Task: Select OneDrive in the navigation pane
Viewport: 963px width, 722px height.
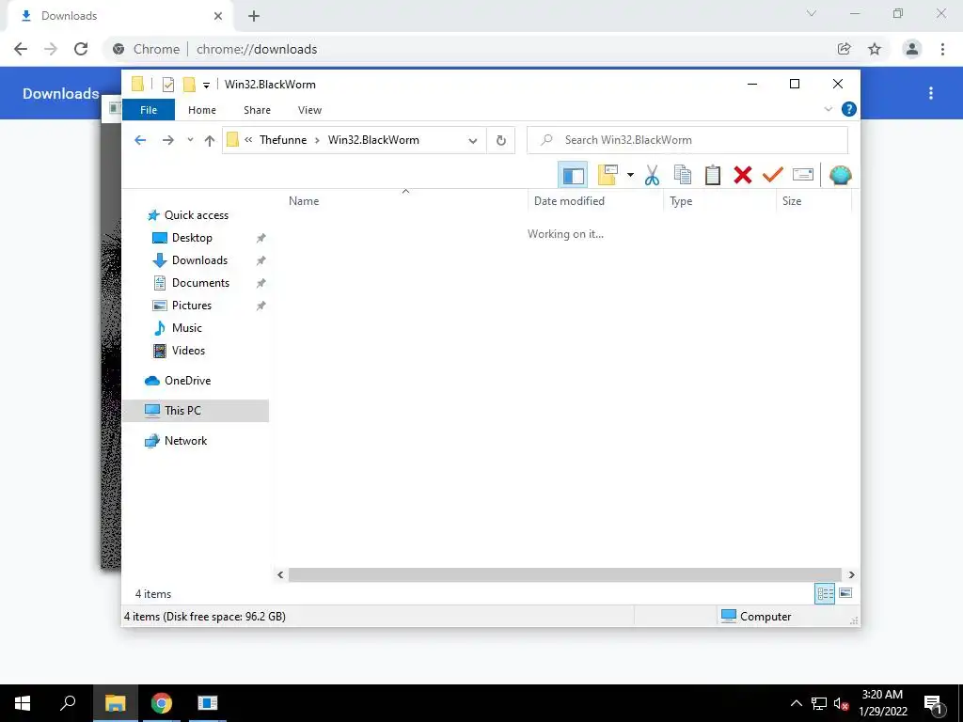Action: pos(187,381)
